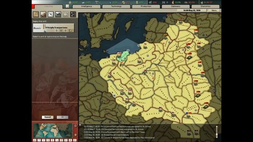Click the log entry '13. Armia has arrived in Danzig'
This screenshot has width=253, height=142.
click(x=106, y=135)
